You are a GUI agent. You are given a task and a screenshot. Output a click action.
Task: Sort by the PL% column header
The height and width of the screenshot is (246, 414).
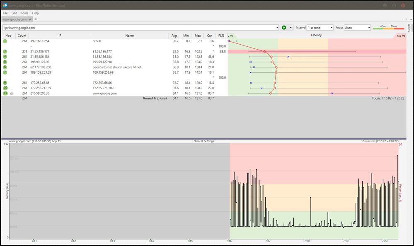tap(221, 36)
